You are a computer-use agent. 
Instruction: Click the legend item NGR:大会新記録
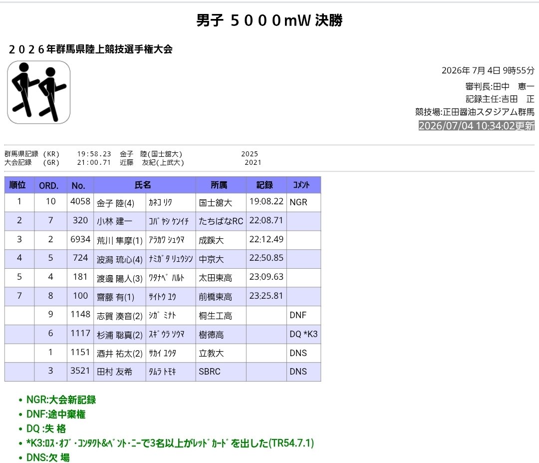click(x=61, y=400)
